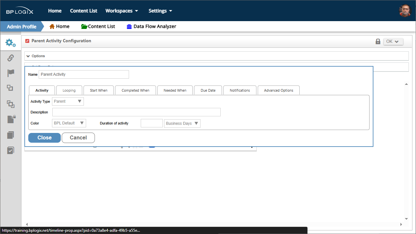This screenshot has width=416, height=234.
Task: Open Home in top navigation bar
Action: pos(55,11)
